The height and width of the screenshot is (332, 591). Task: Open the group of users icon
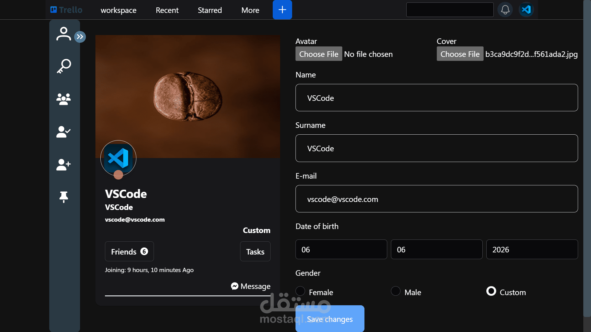click(63, 99)
